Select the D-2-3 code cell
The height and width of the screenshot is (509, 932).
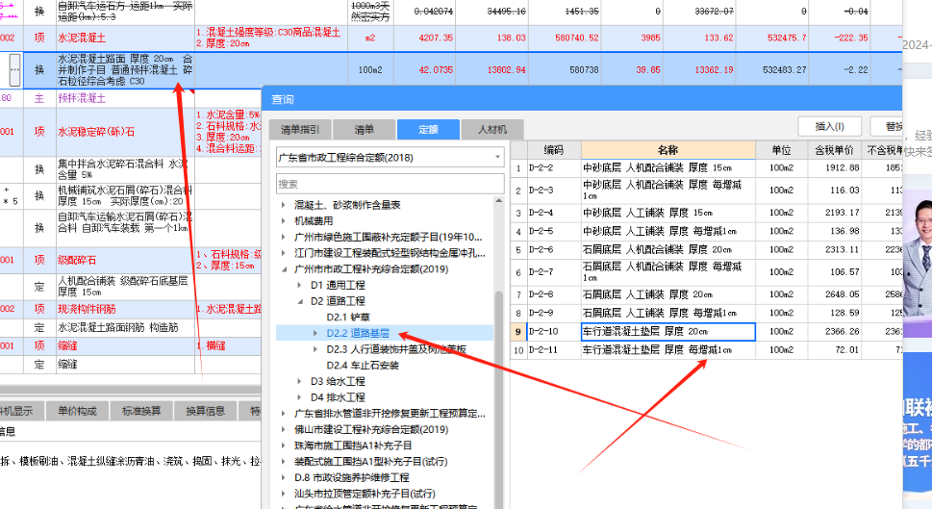[x=553, y=191]
